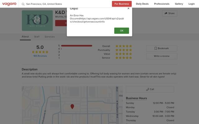Bookmark this business
The image size is (199, 124).
[162, 48]
